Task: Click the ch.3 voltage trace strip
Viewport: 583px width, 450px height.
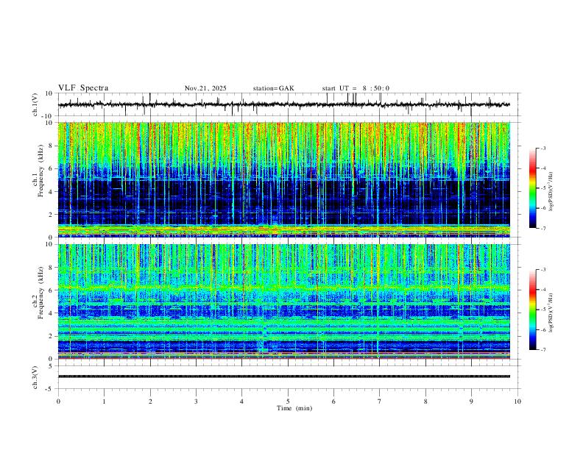Action: pos(284,376)
